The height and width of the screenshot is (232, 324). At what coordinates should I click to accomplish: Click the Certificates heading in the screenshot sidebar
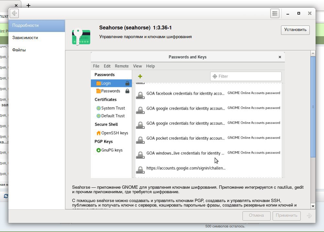pos(106,100)
